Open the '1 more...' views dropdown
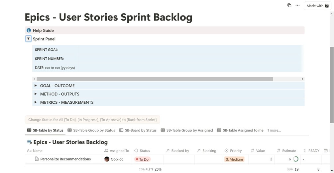This screenshot has height=173, width=334. (x=274, y=130)
